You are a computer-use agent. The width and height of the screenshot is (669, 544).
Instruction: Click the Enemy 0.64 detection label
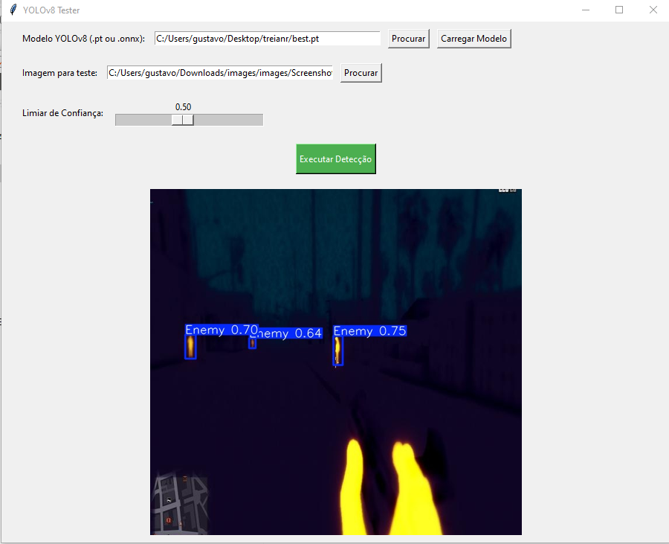click(290, 333)
